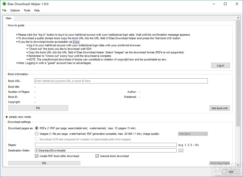Click the Etas Download Helper title bar icon
The width and height of the screenshot is (243, 177).
(x=4, y=4)
